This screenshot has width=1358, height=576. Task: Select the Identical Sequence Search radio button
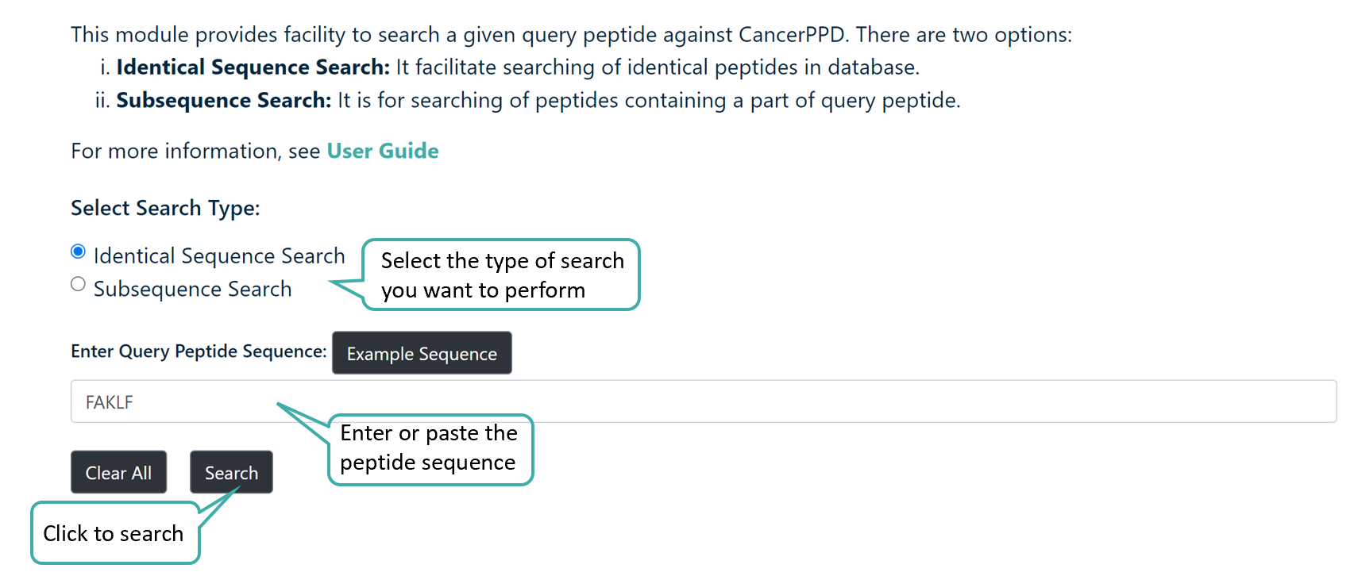(x=78, y=251)
